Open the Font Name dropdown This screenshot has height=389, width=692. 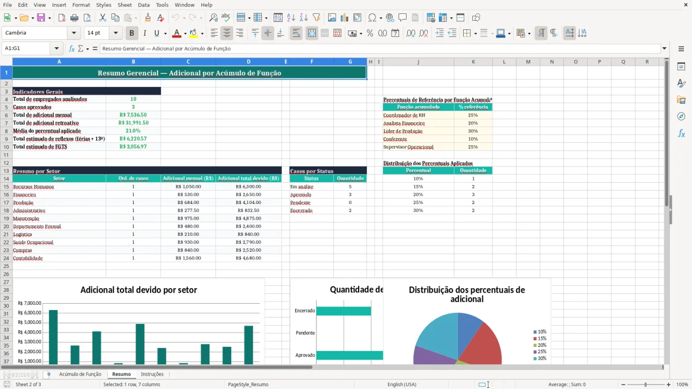pyautogui.click(x=73, y=33)
